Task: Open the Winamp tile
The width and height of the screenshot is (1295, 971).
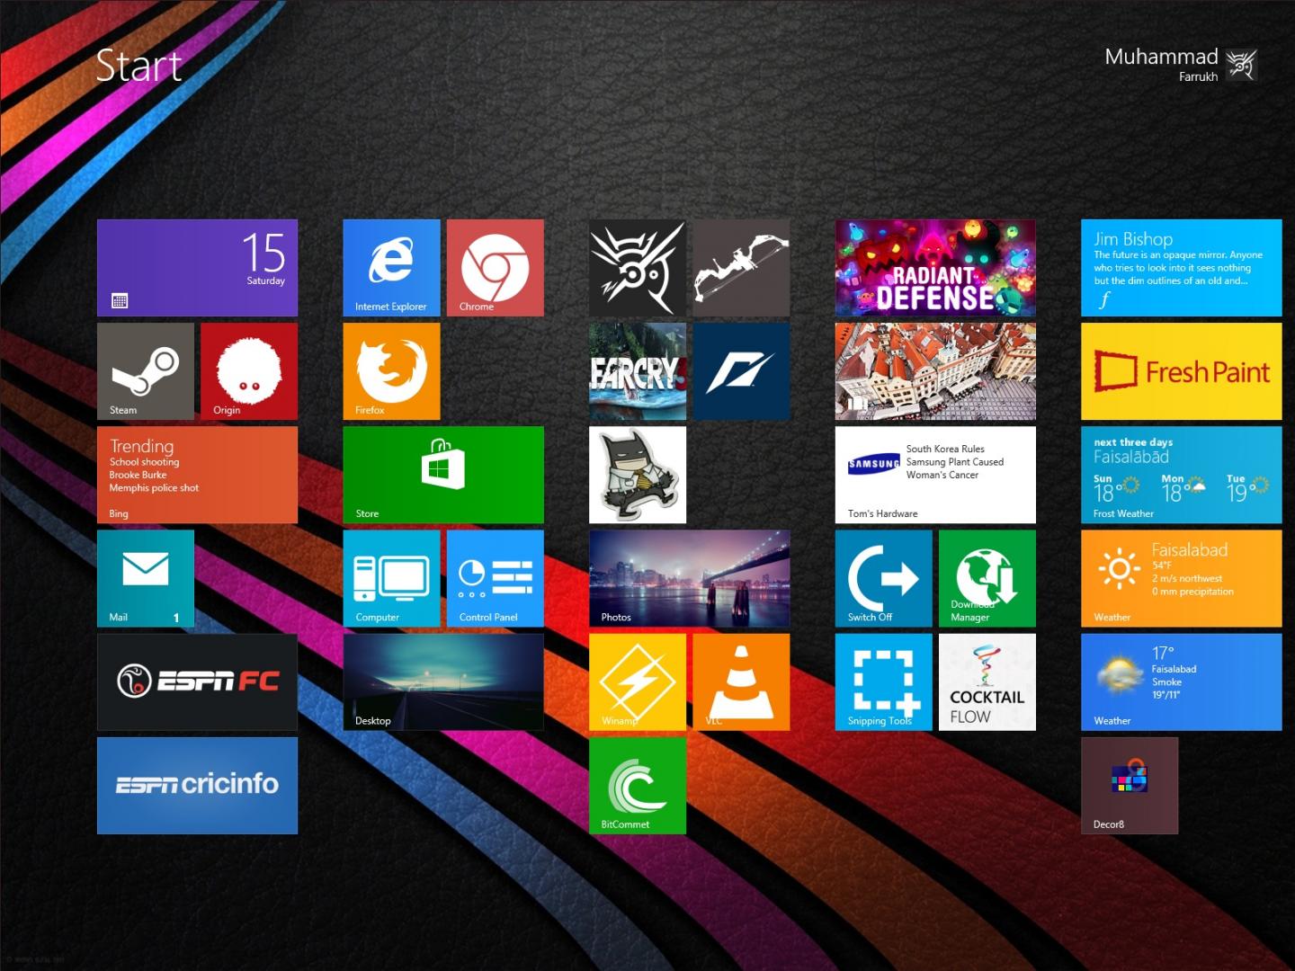Action: 637,681
